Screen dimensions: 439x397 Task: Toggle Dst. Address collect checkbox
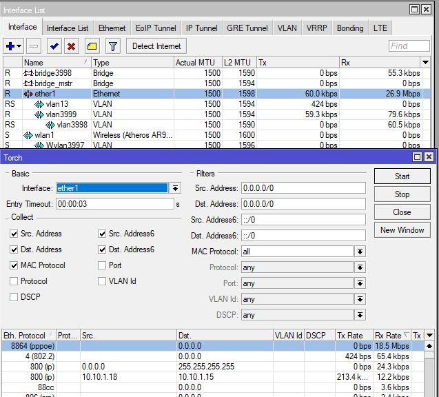point(14,250)
